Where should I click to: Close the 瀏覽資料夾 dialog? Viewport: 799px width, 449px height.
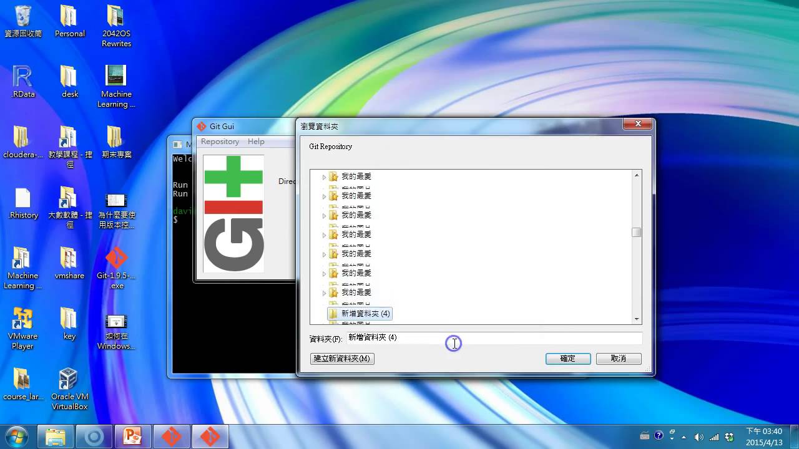[x=639, y=124]
